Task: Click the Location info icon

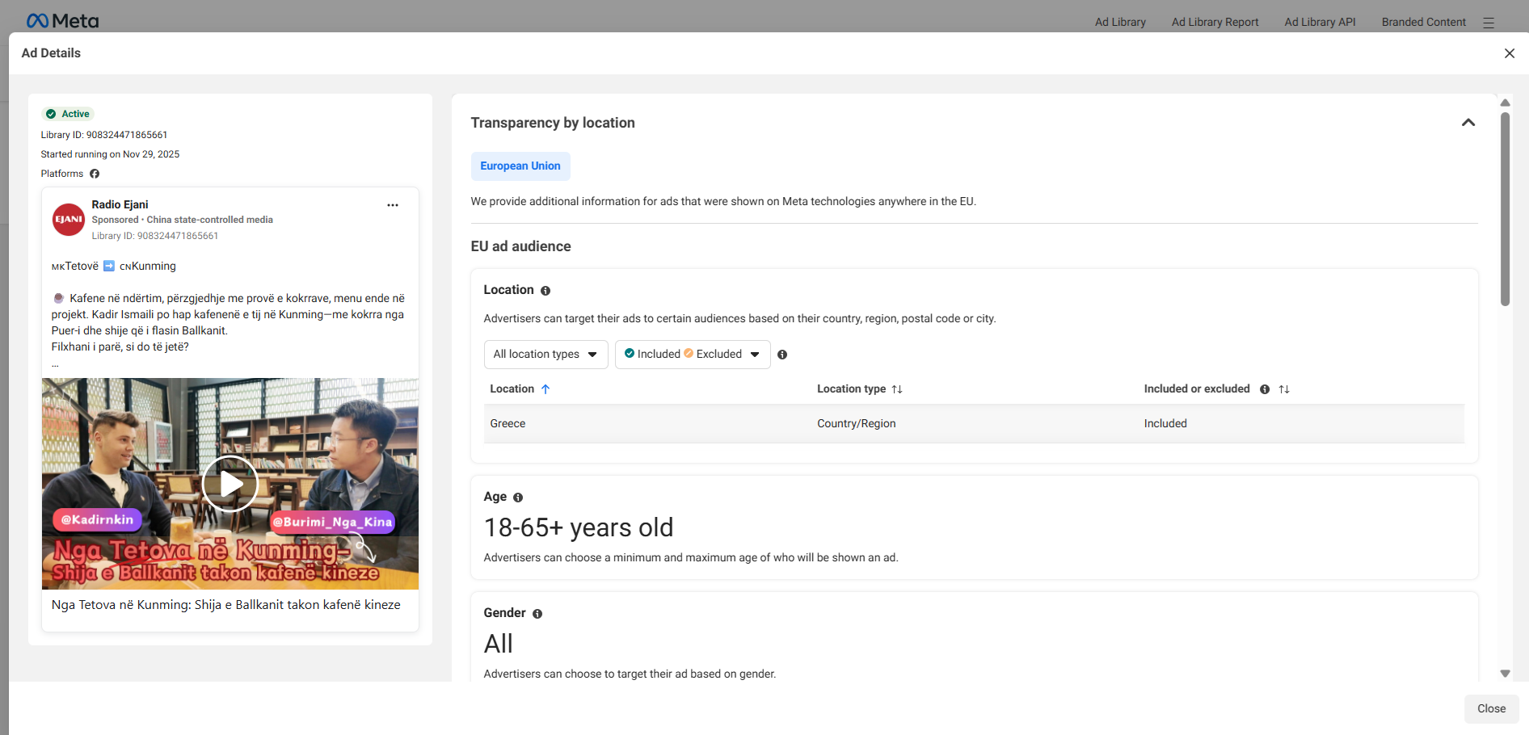Action: tap(545, 291)
